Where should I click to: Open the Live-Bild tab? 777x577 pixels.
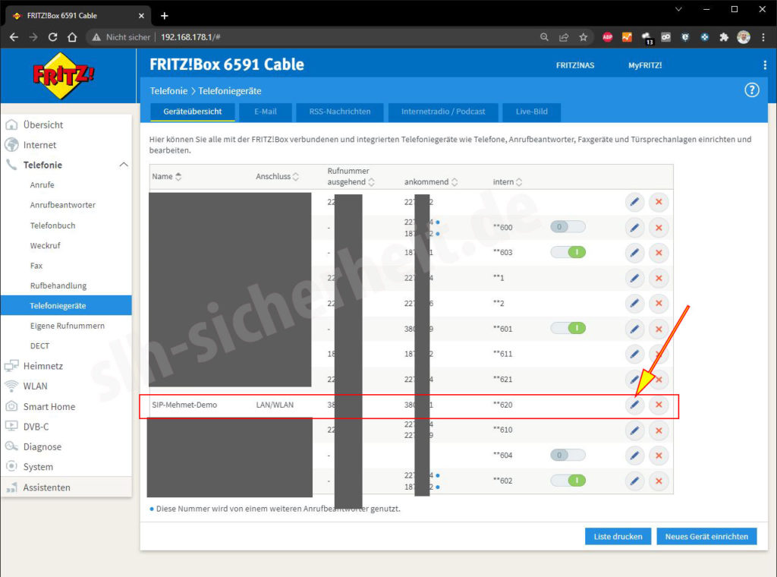[532, 112]
